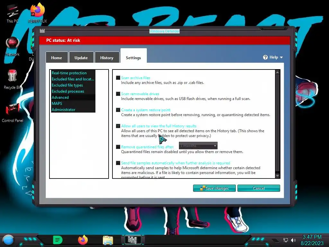Open the Recycle Bin desktop icon
This screenshot has height=247, width=329.
point(12,79)
